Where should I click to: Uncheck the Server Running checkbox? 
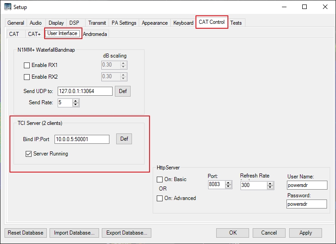(29, 154)
